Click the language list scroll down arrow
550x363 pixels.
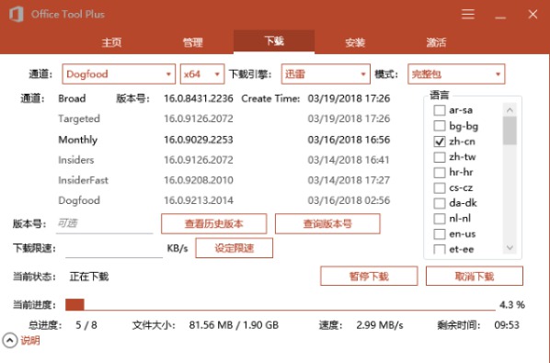click(510, 248)
